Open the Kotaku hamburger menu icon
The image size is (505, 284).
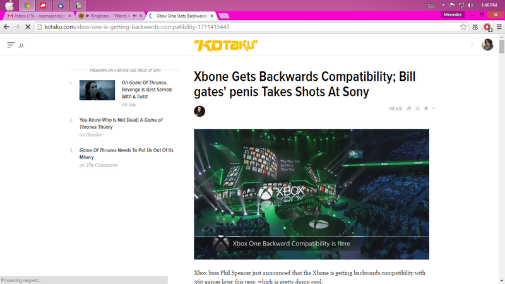[x=11, y=45]
